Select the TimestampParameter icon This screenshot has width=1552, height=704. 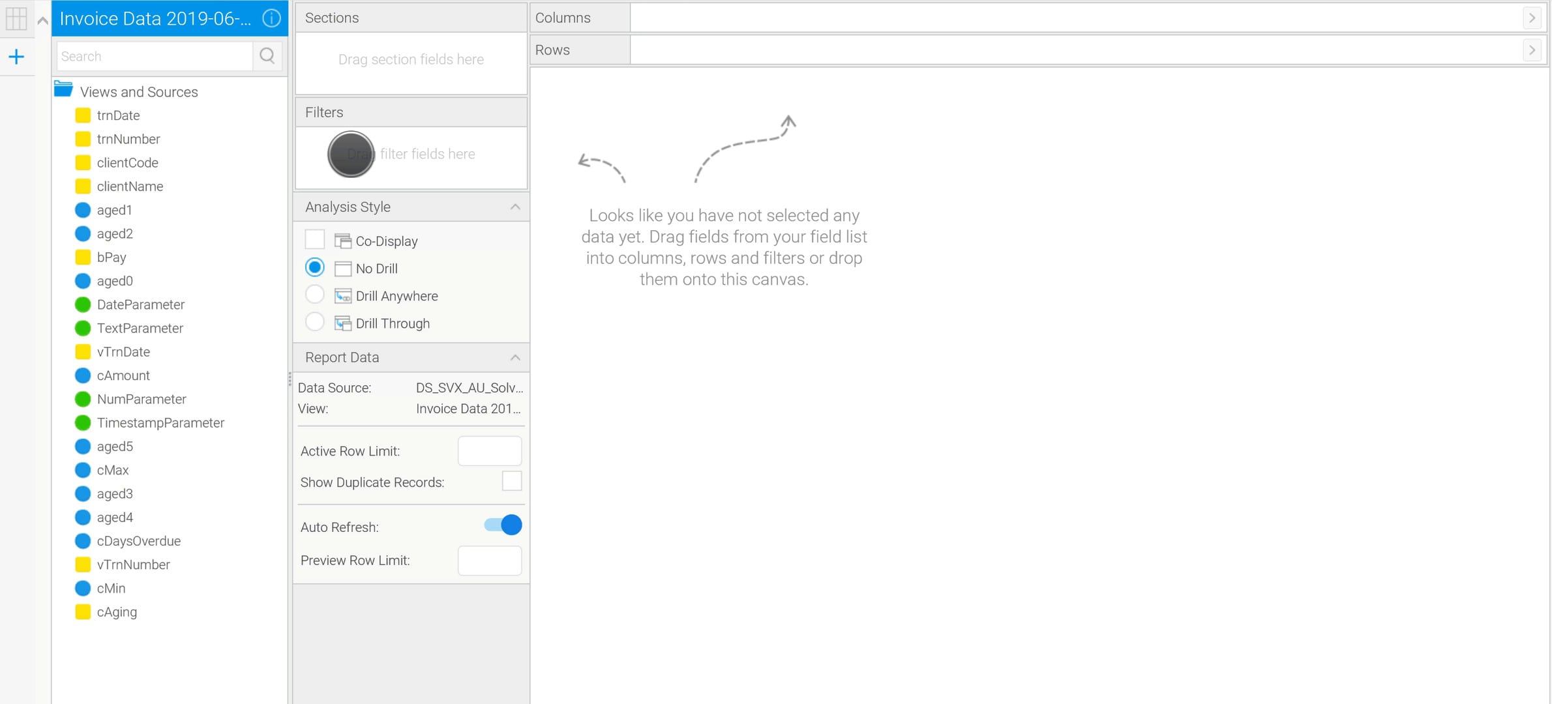pos(83,422)
